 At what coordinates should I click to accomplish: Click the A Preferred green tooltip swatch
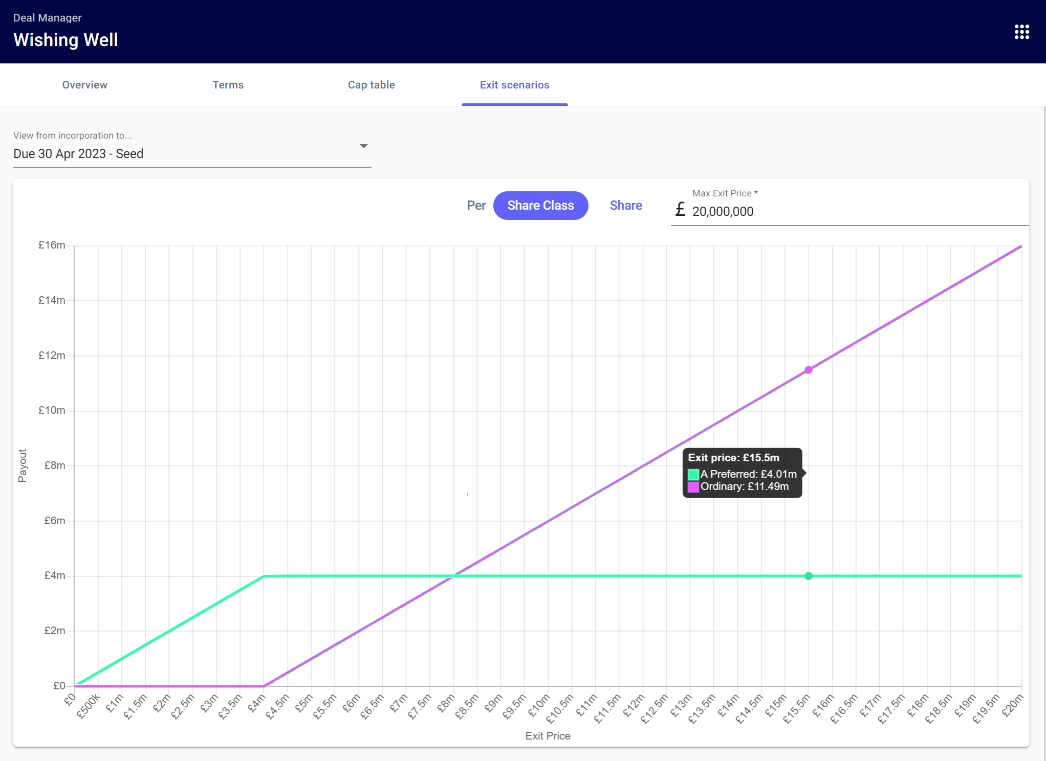click(x=693, y=475)
